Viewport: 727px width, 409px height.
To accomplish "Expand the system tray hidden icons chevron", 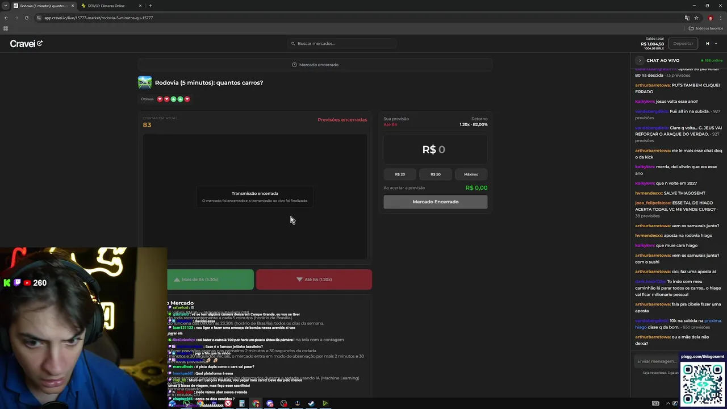I will 668,403.
